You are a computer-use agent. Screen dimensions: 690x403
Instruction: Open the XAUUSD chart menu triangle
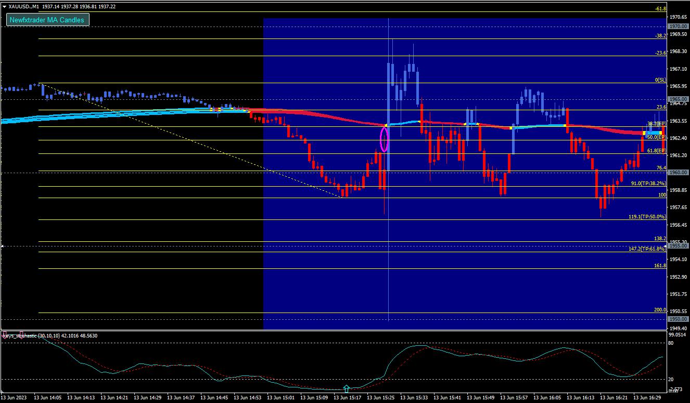coord(5,6)
